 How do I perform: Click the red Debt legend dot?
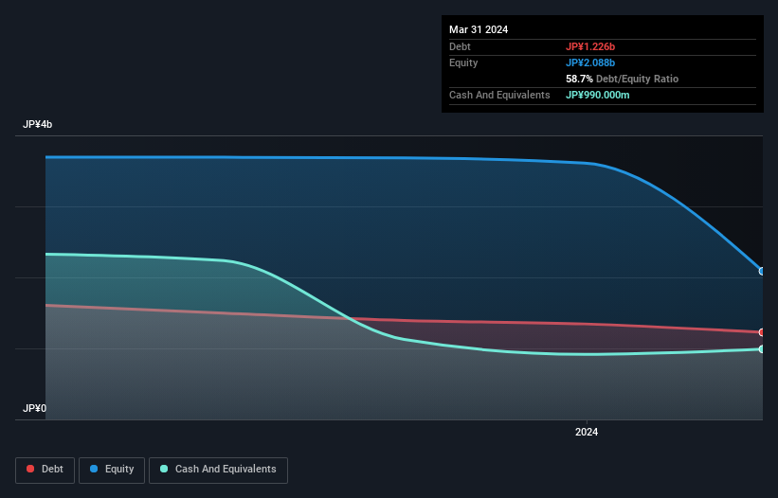coord(30,469)
